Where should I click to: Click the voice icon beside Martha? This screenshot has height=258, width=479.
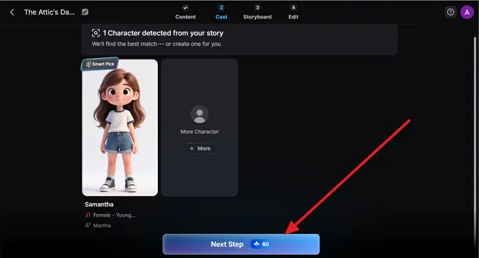(88, 225)
